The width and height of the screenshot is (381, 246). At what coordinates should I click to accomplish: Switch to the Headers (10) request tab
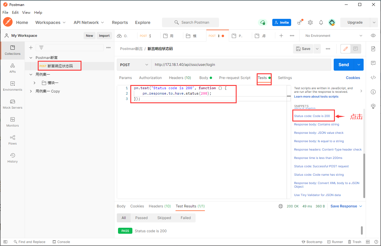(x=180, y=78)
